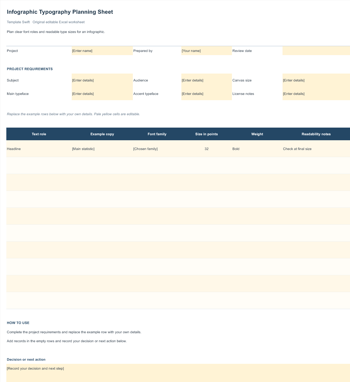350x382 pixels.
Task: Select the 'Original editable Excel worksheet' text
Action: pyautogui.click(x=59, y=22)
